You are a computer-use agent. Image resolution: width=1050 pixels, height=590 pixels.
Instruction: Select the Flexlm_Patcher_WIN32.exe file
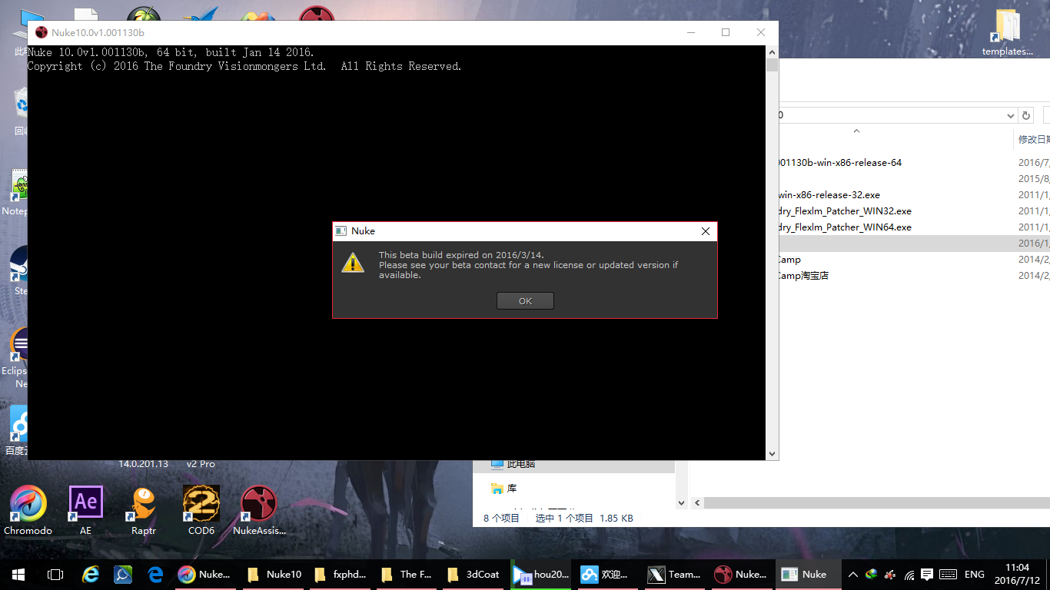[845, 211]
